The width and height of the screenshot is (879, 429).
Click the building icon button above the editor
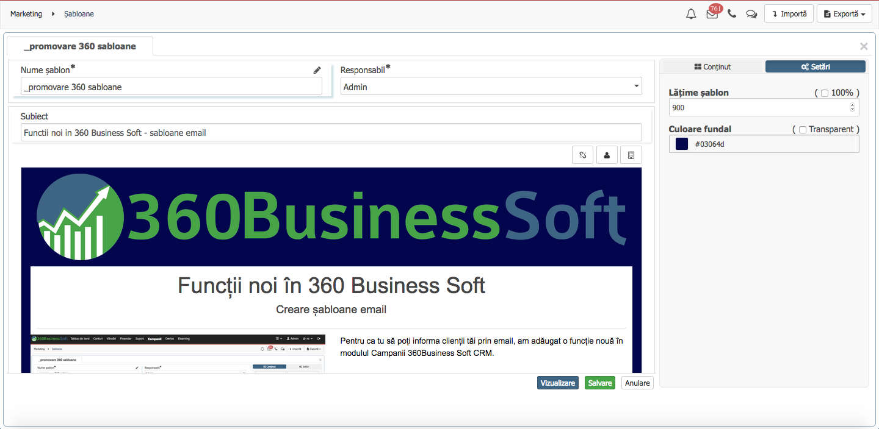pyautogui.click(x=631, y=155)
